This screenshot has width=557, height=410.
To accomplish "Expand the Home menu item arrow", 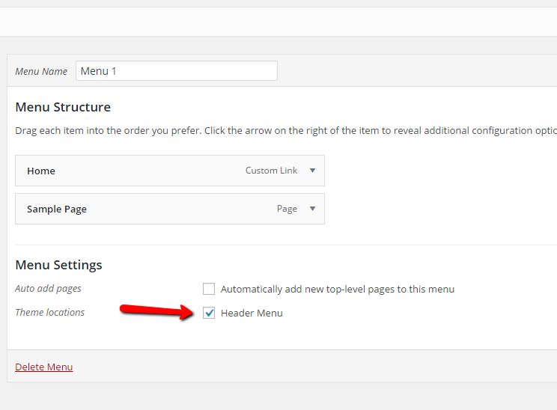I will coord(313,171).
